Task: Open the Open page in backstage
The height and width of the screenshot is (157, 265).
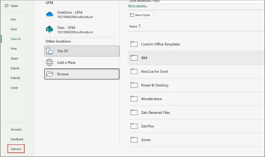Action: click(x=14, y=6)
